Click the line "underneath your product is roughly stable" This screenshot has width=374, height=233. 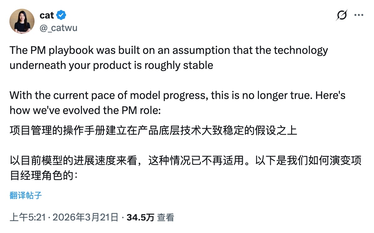pyautogui.click(x=111, y=65)
